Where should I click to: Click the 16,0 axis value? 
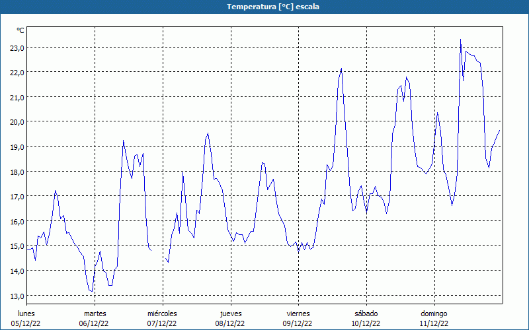(x=17, y=222)
